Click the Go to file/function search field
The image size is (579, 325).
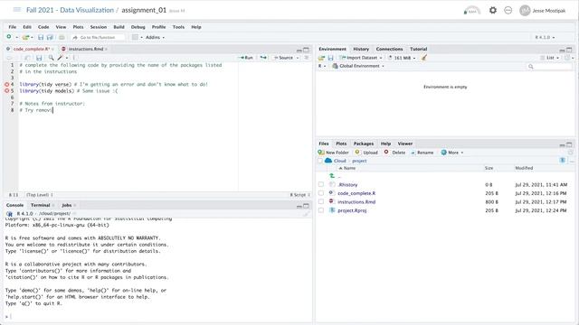click(x=98, y=37)
